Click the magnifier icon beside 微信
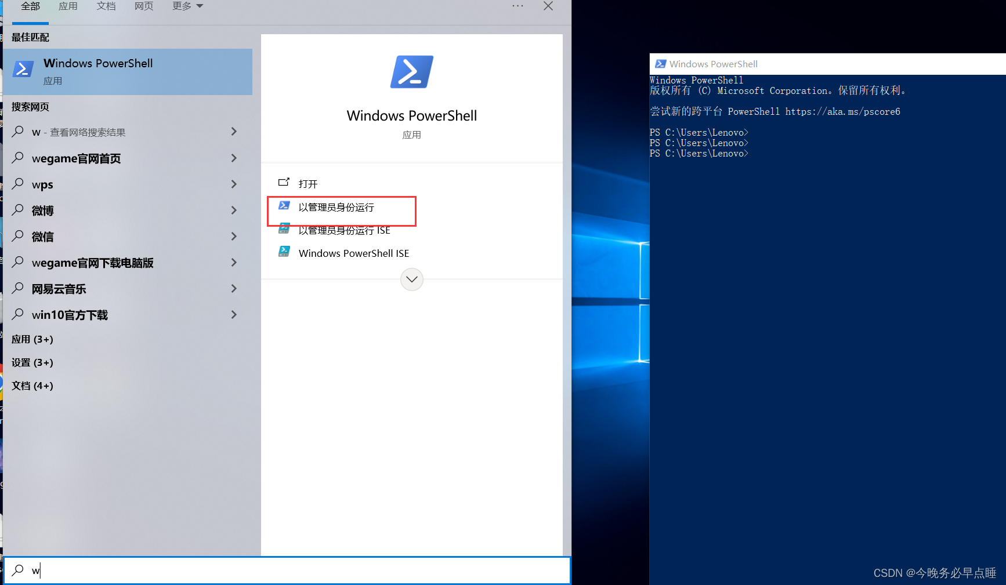 [18, 235]
